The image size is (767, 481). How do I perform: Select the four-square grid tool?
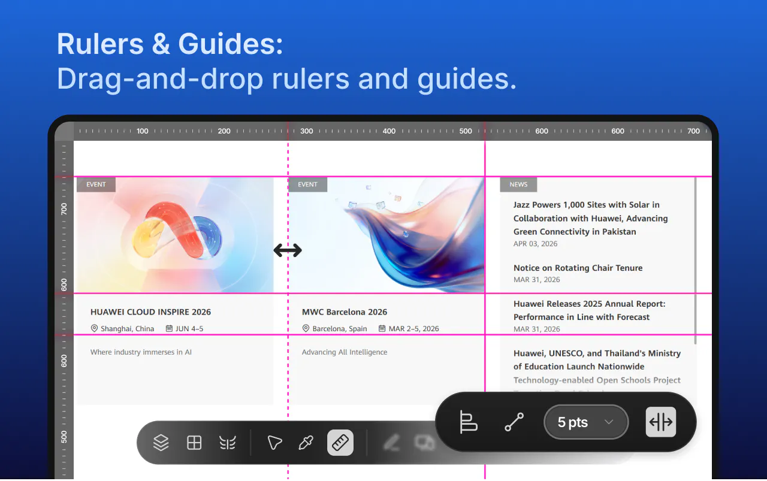194,443
